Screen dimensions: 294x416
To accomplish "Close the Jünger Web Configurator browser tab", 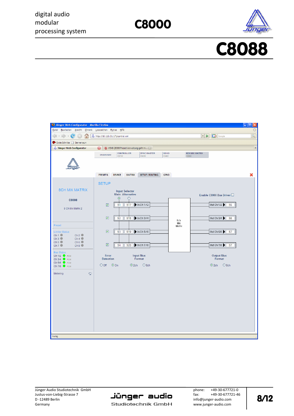I will (x=99, y=148).
